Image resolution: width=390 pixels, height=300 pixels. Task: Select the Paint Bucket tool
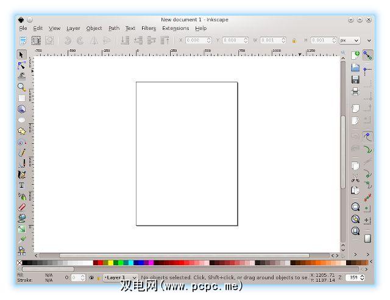coord(21,218)
